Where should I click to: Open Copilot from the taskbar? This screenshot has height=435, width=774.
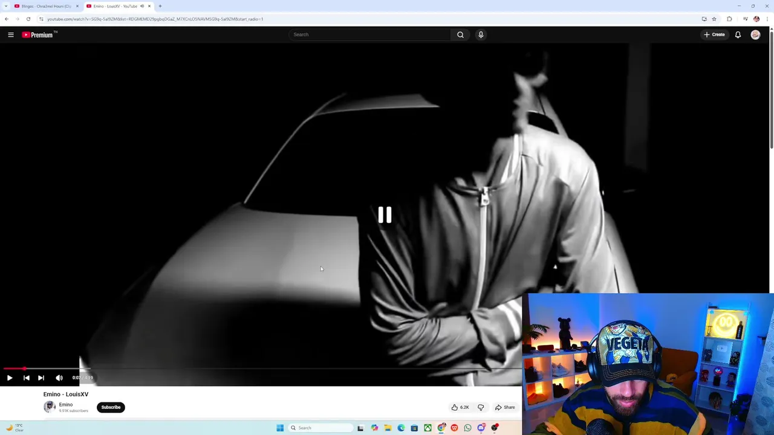pyautogui.click(x=374, y=428)
